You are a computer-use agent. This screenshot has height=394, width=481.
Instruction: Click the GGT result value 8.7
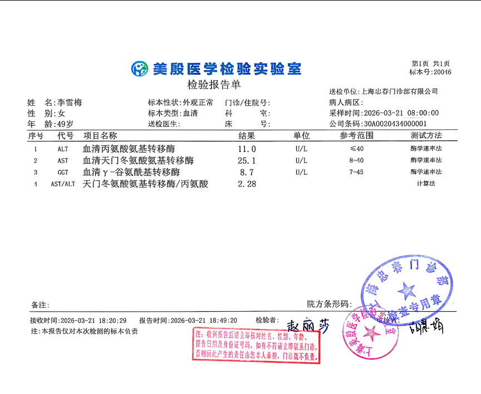tap(247, 173)
